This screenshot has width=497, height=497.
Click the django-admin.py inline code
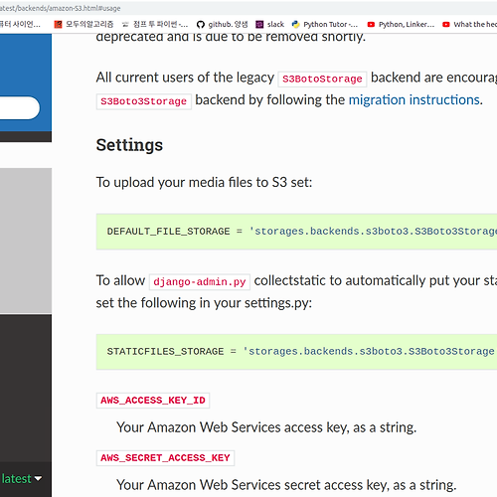[x=200, y=282]
